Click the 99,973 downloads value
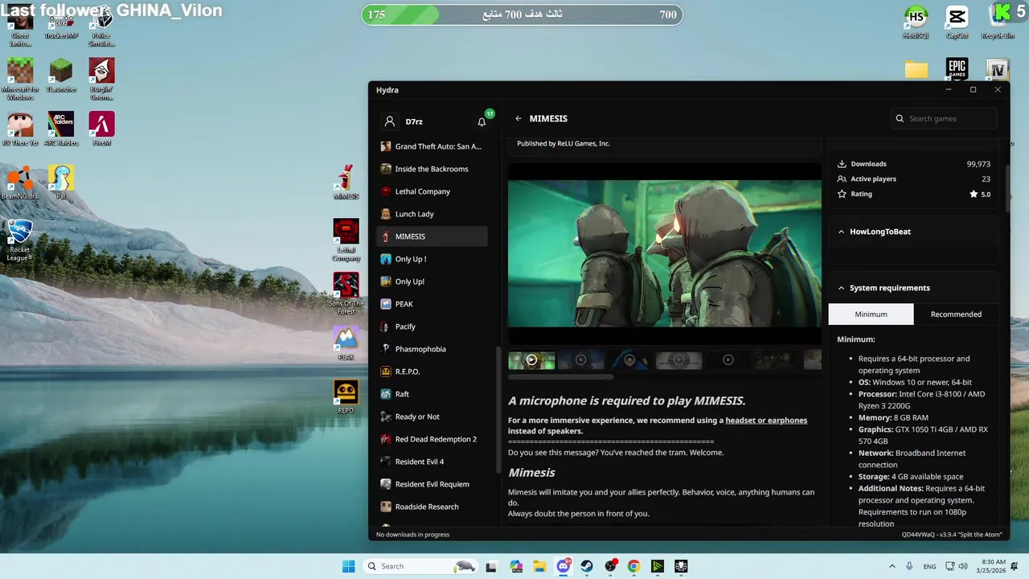The image size is (1029, 579). coord(978,164)
